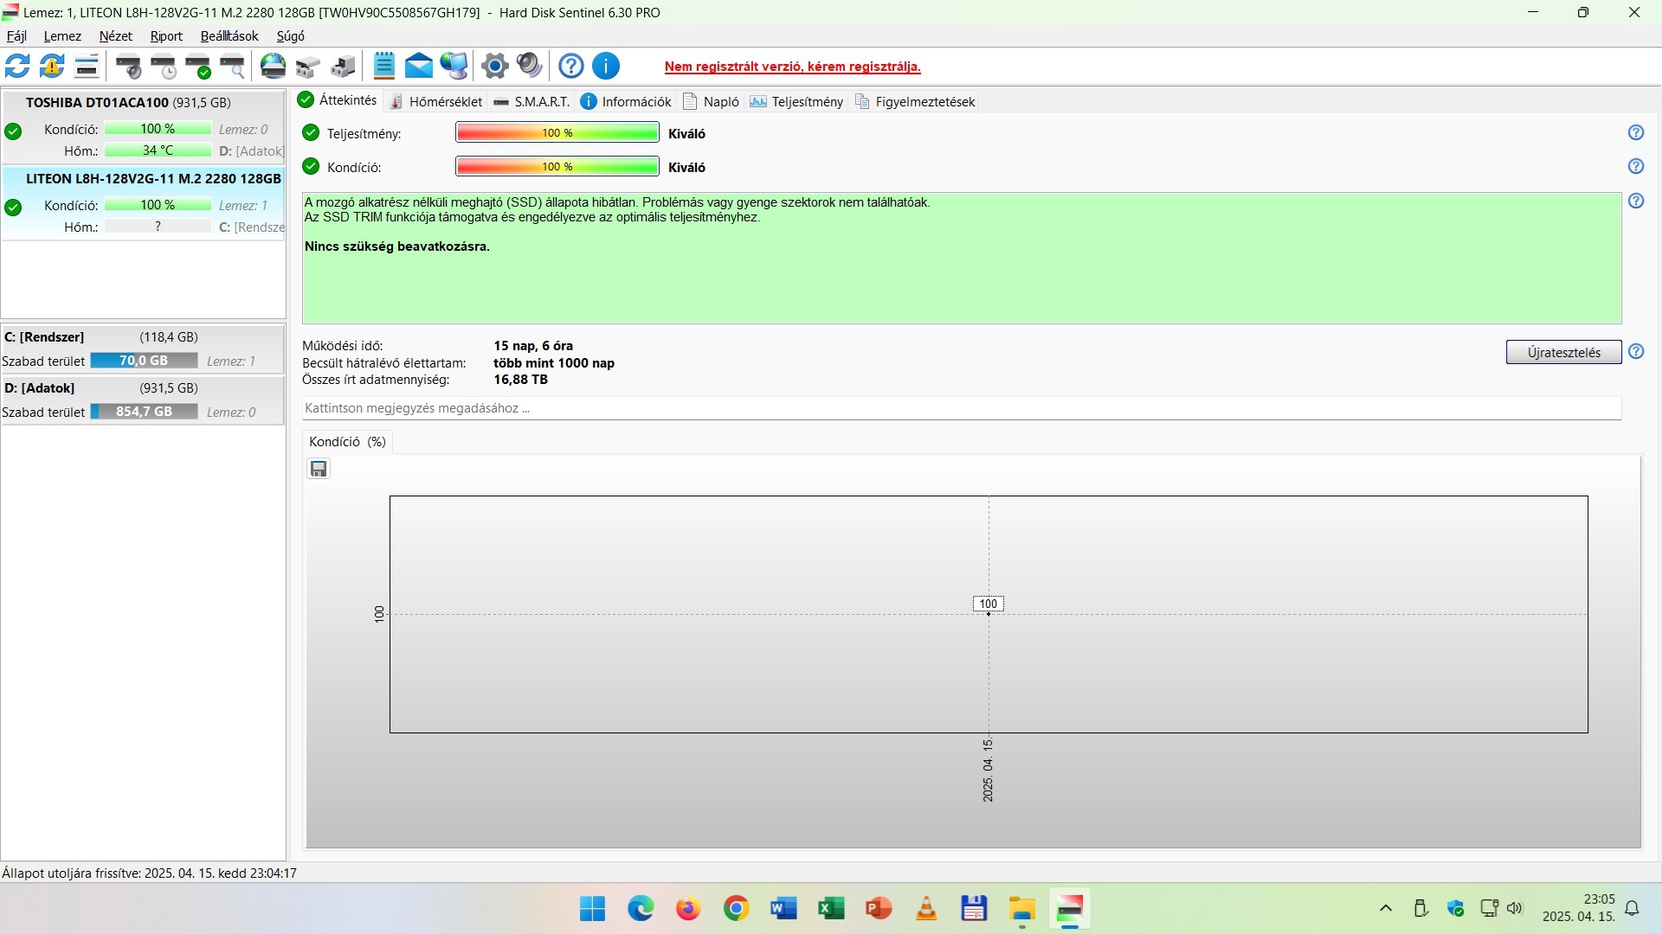1662x934 pixels.
Task: Open settings via gear toolbar icon
Action: (494, 66)
